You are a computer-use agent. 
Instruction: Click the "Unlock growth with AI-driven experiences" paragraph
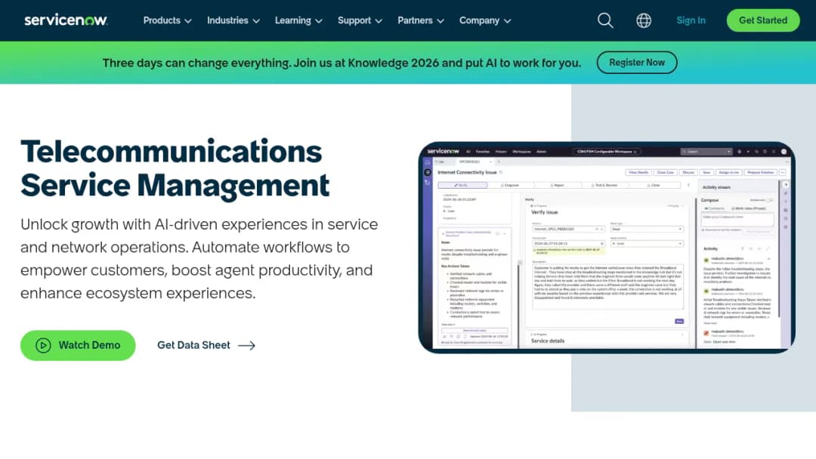click(x=199, y=258)
